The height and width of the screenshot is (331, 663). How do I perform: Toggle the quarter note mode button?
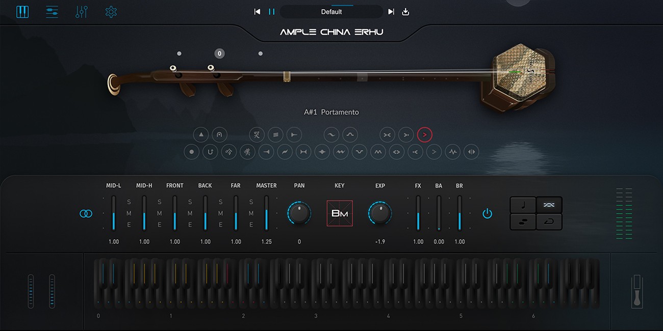[523, 205]
